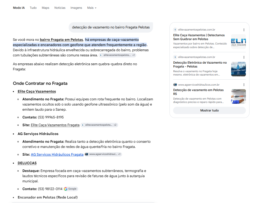This screenshot has height=203, width=258.
Task: Click 'Encanador em Pelotas (Rede Local)' heading
Action: coord(47,197)
